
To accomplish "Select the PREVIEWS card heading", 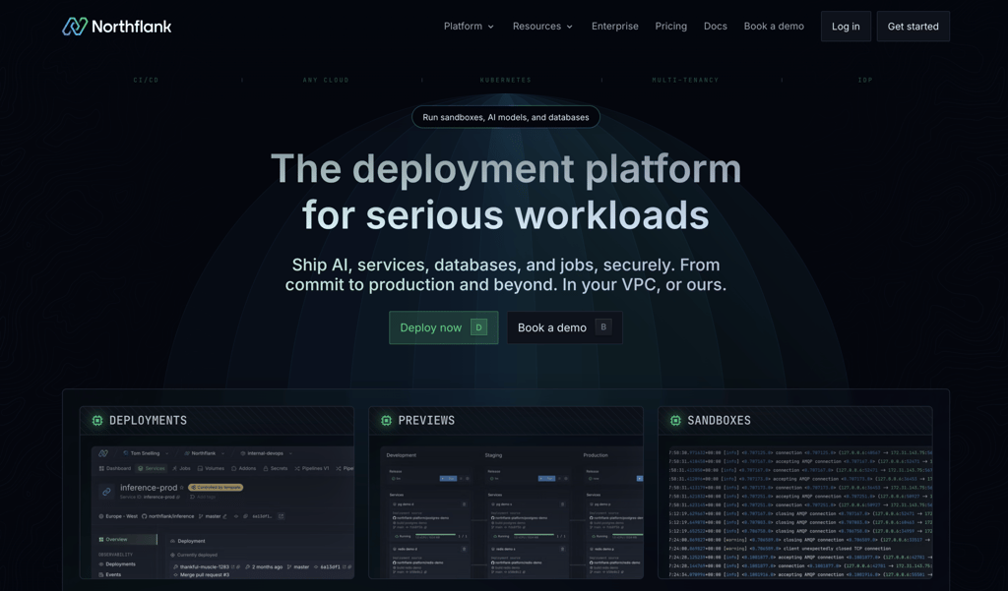I will point(426,420).
